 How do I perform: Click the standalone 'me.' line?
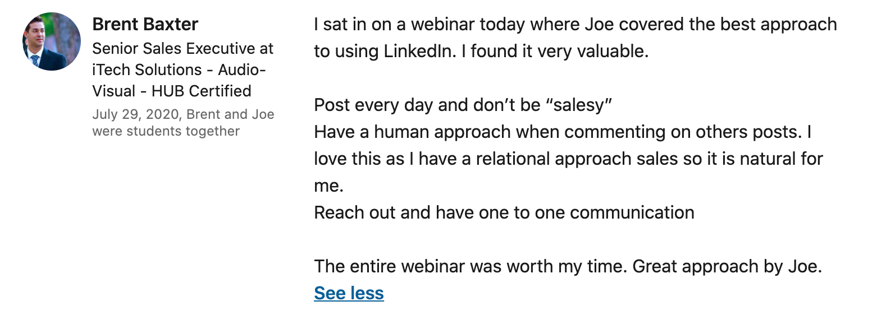[328, 186]
